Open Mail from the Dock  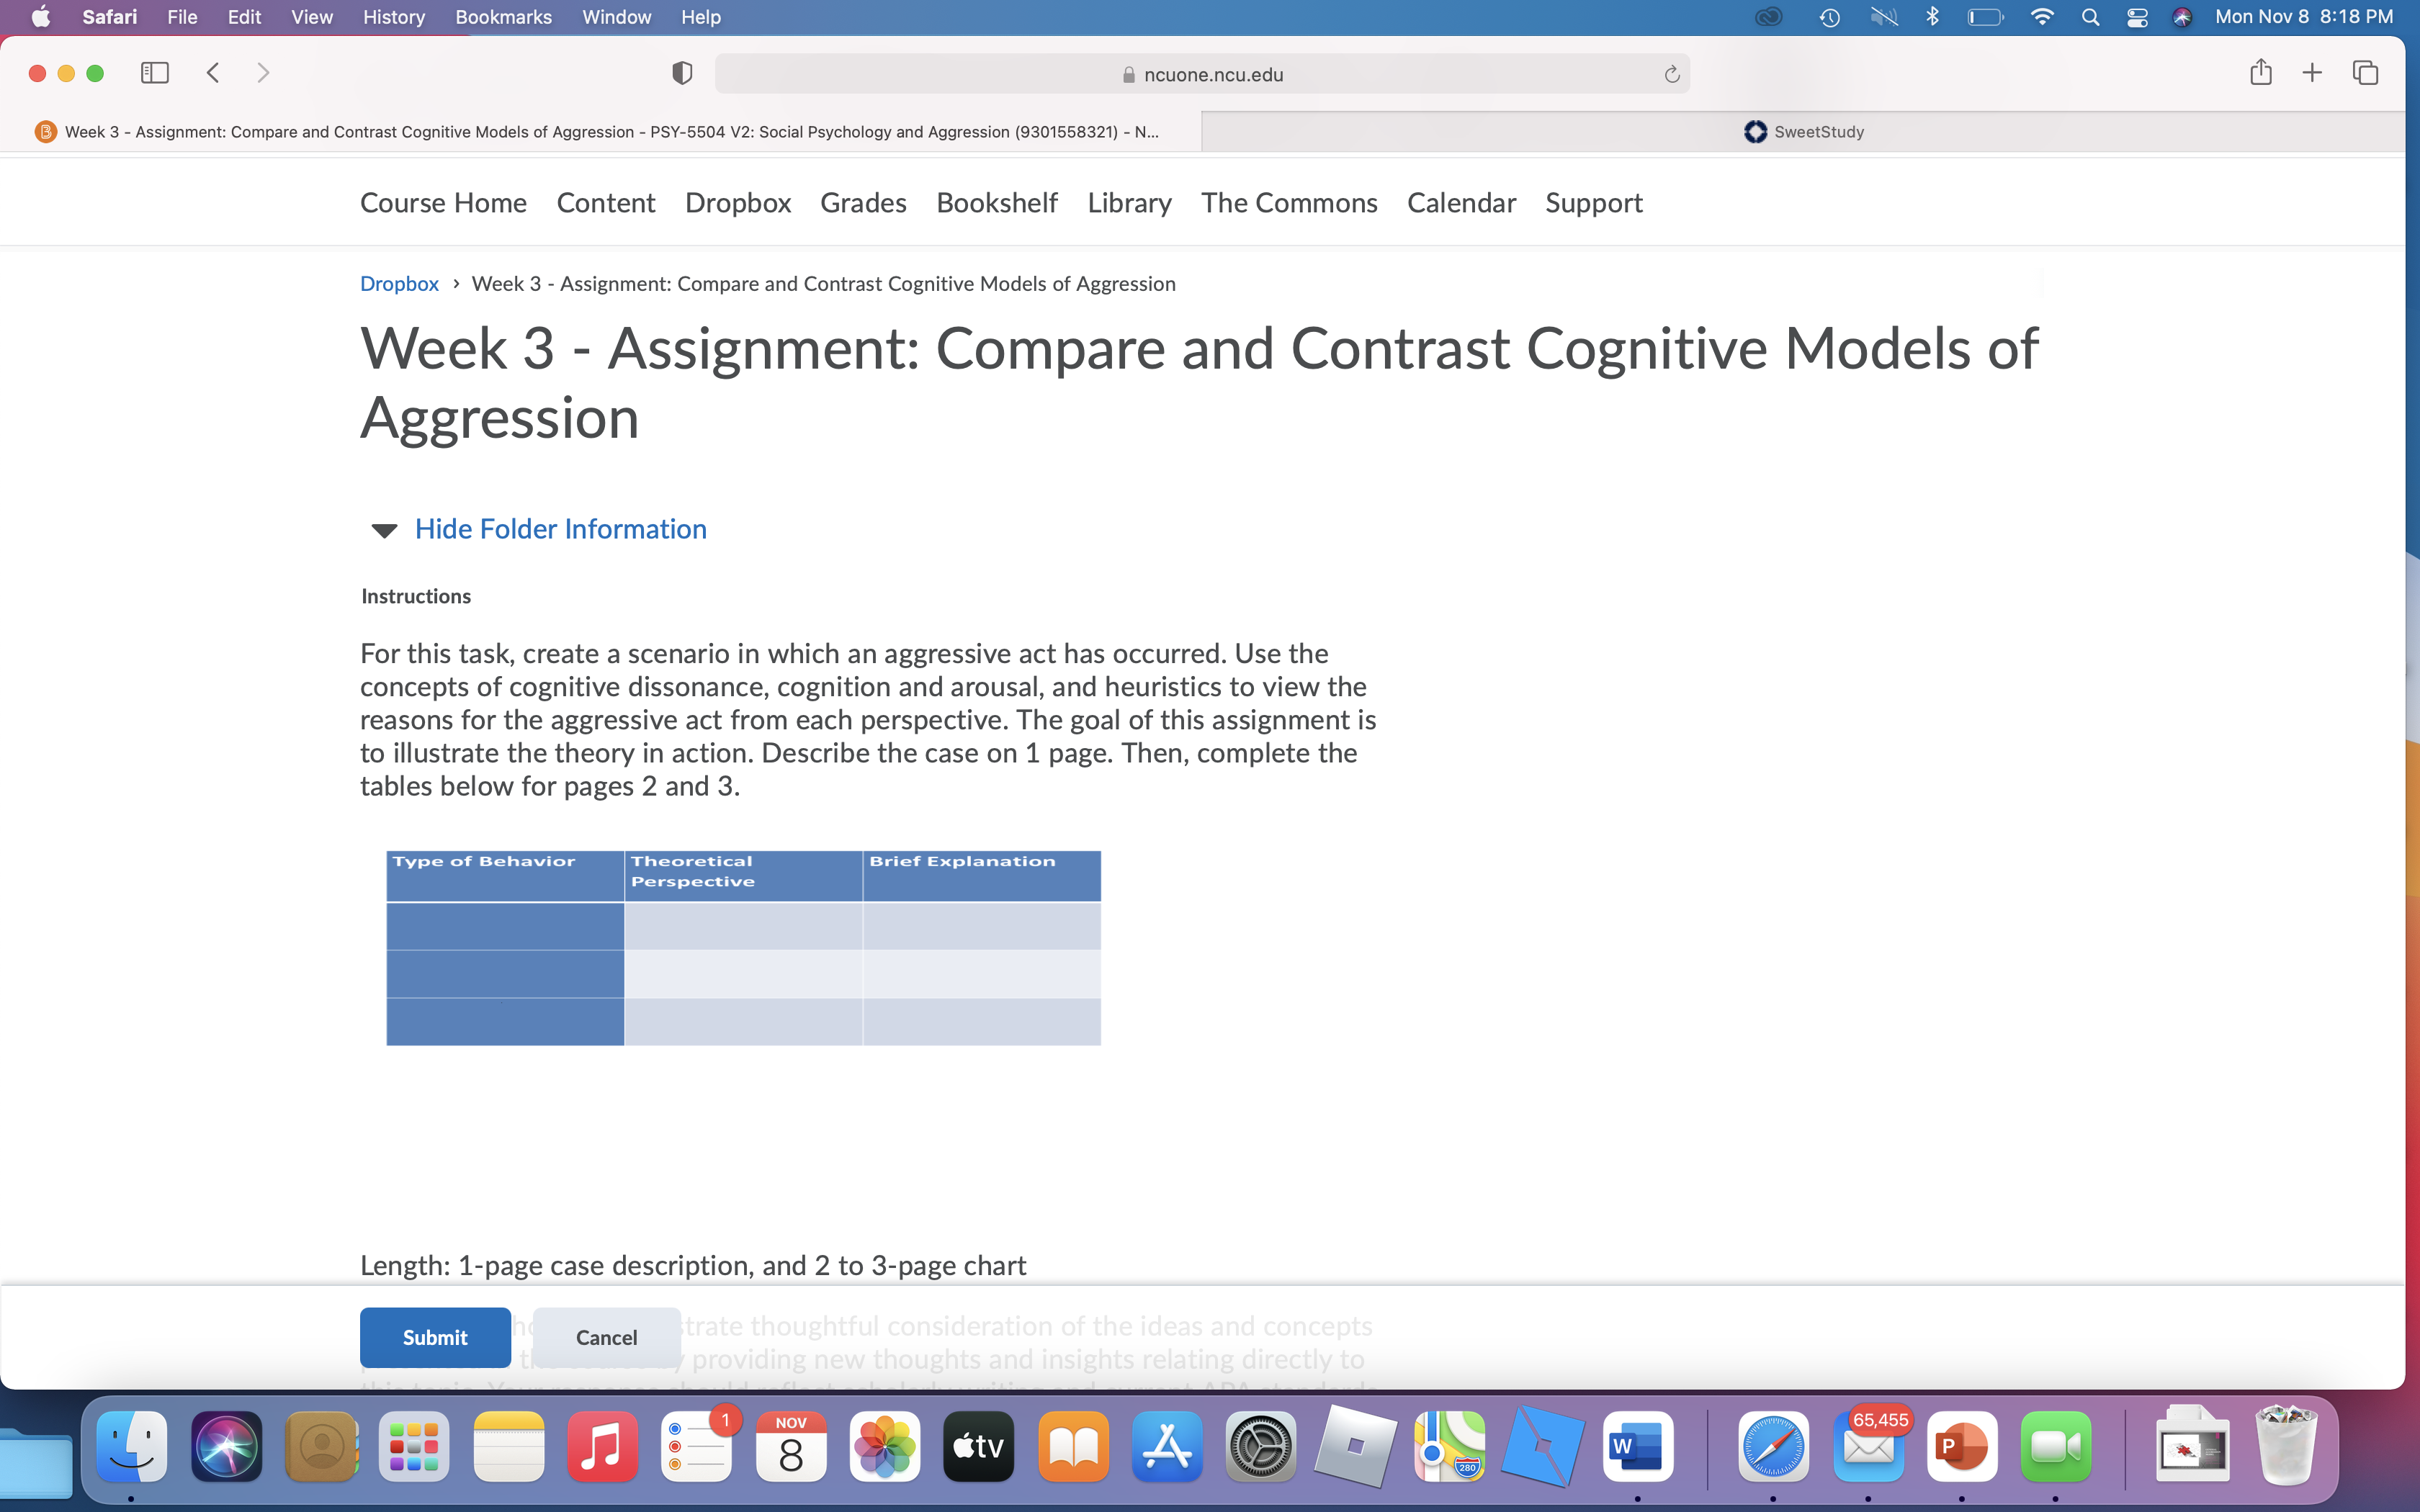[1869, 1446]
